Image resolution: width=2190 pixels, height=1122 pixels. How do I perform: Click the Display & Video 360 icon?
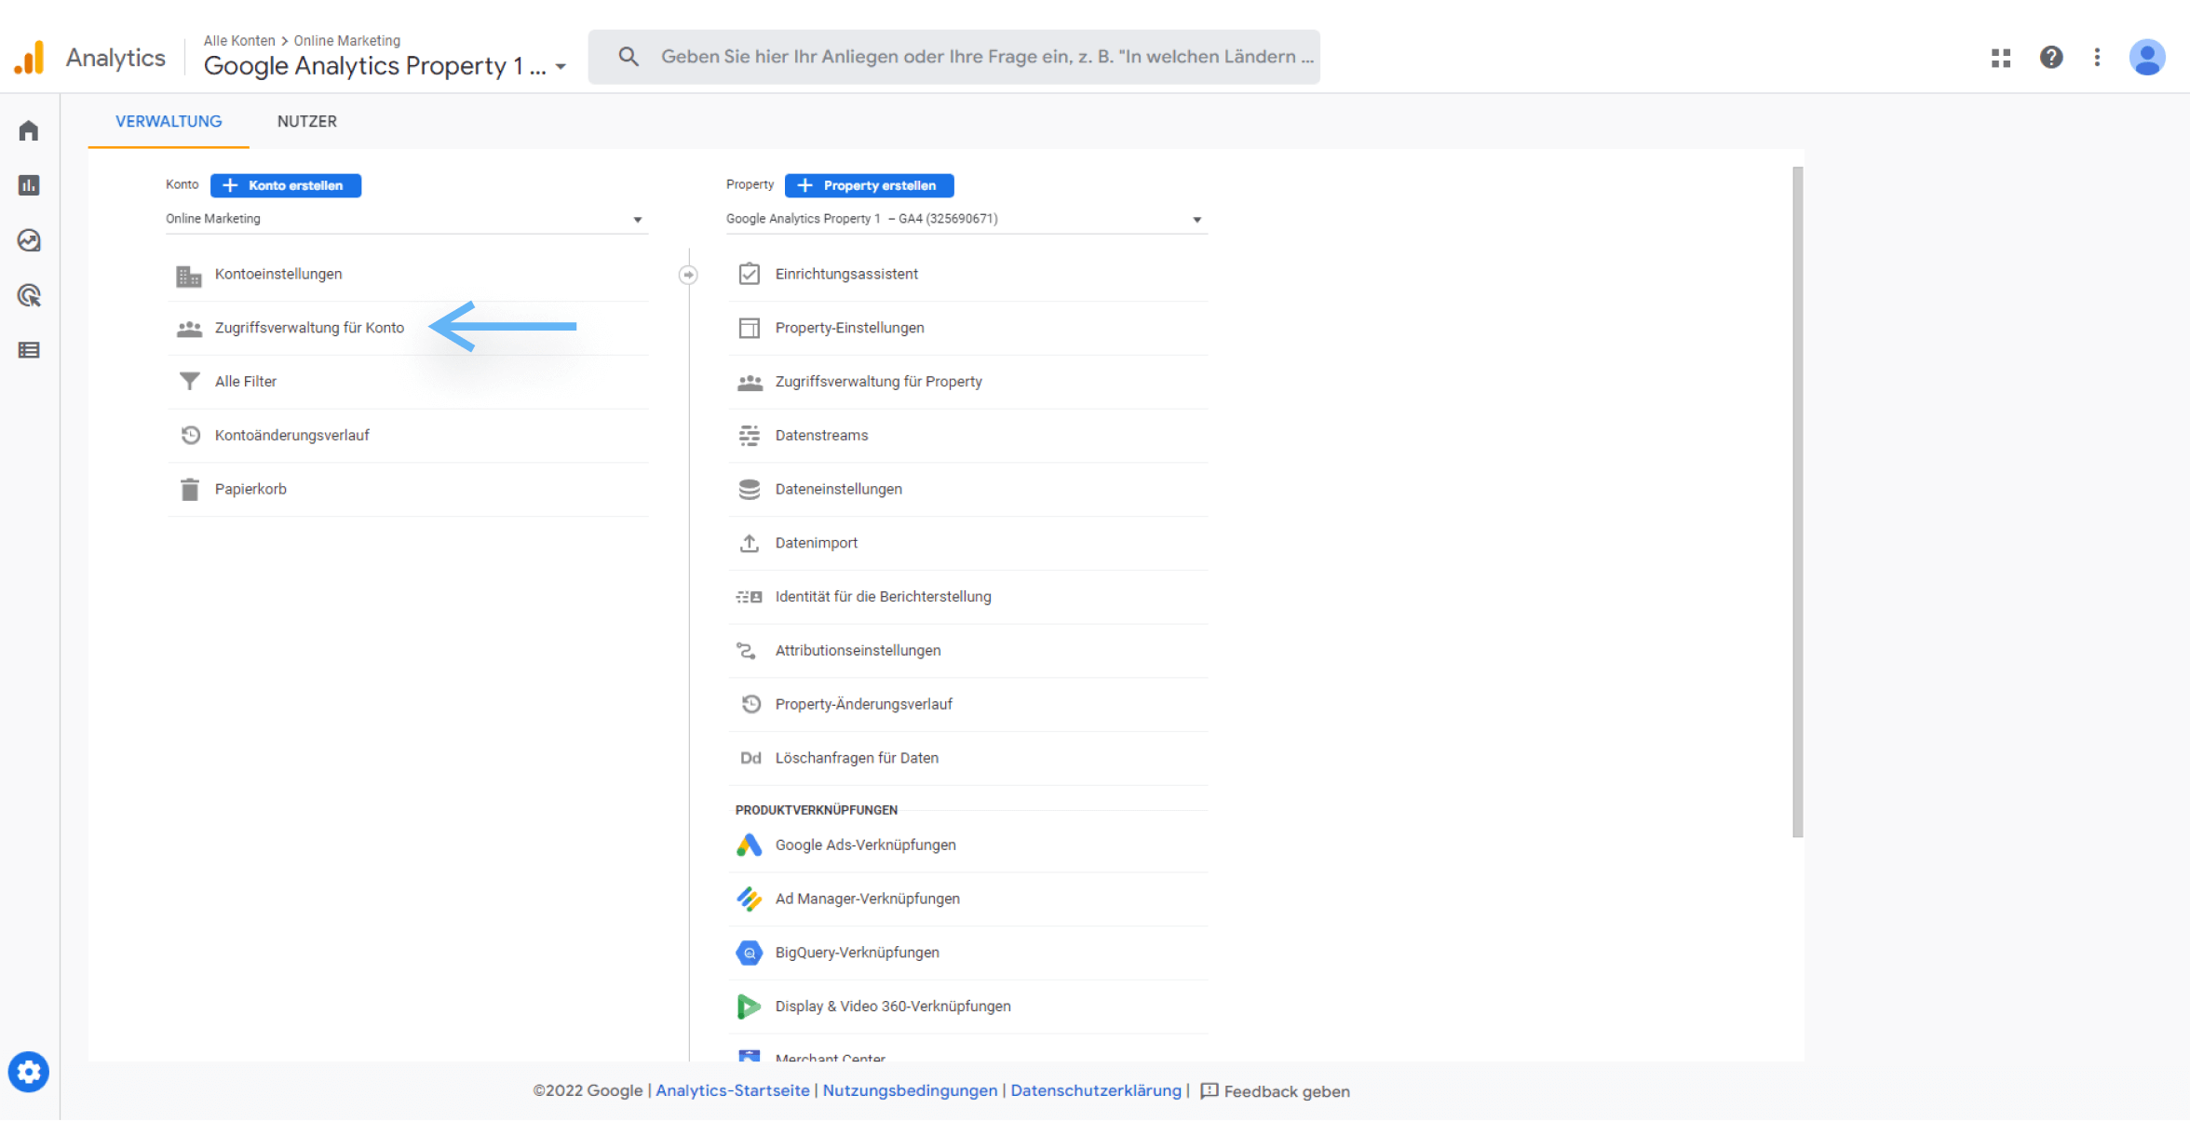tap(749, 1007)
